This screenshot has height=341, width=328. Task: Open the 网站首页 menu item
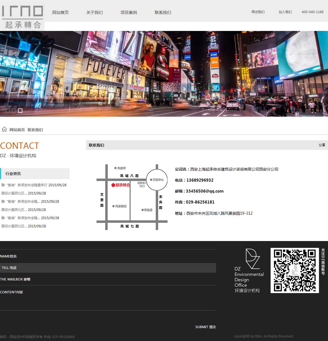pos(60,13)
